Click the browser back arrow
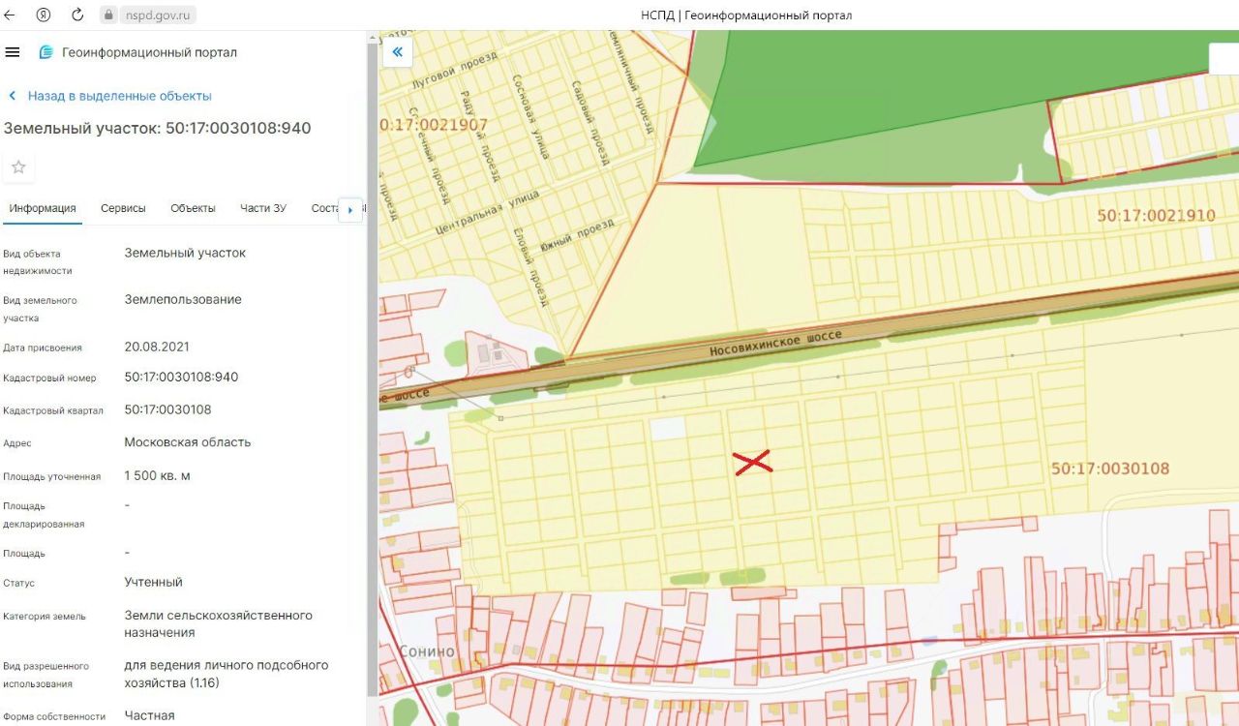 pyautogui.click(x=11, y=15)
